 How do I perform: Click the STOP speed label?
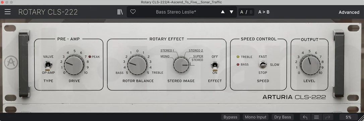[263, 73]
